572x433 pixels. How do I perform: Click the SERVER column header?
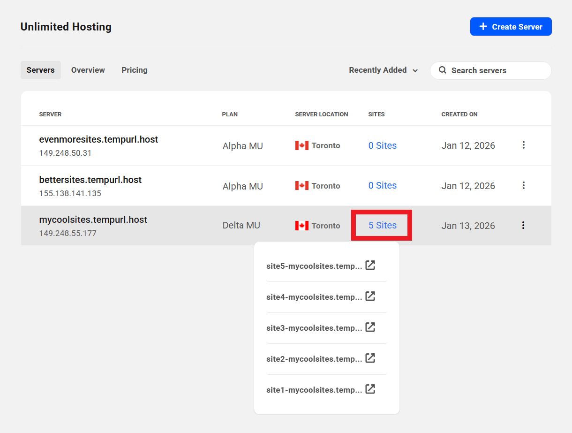50,114
